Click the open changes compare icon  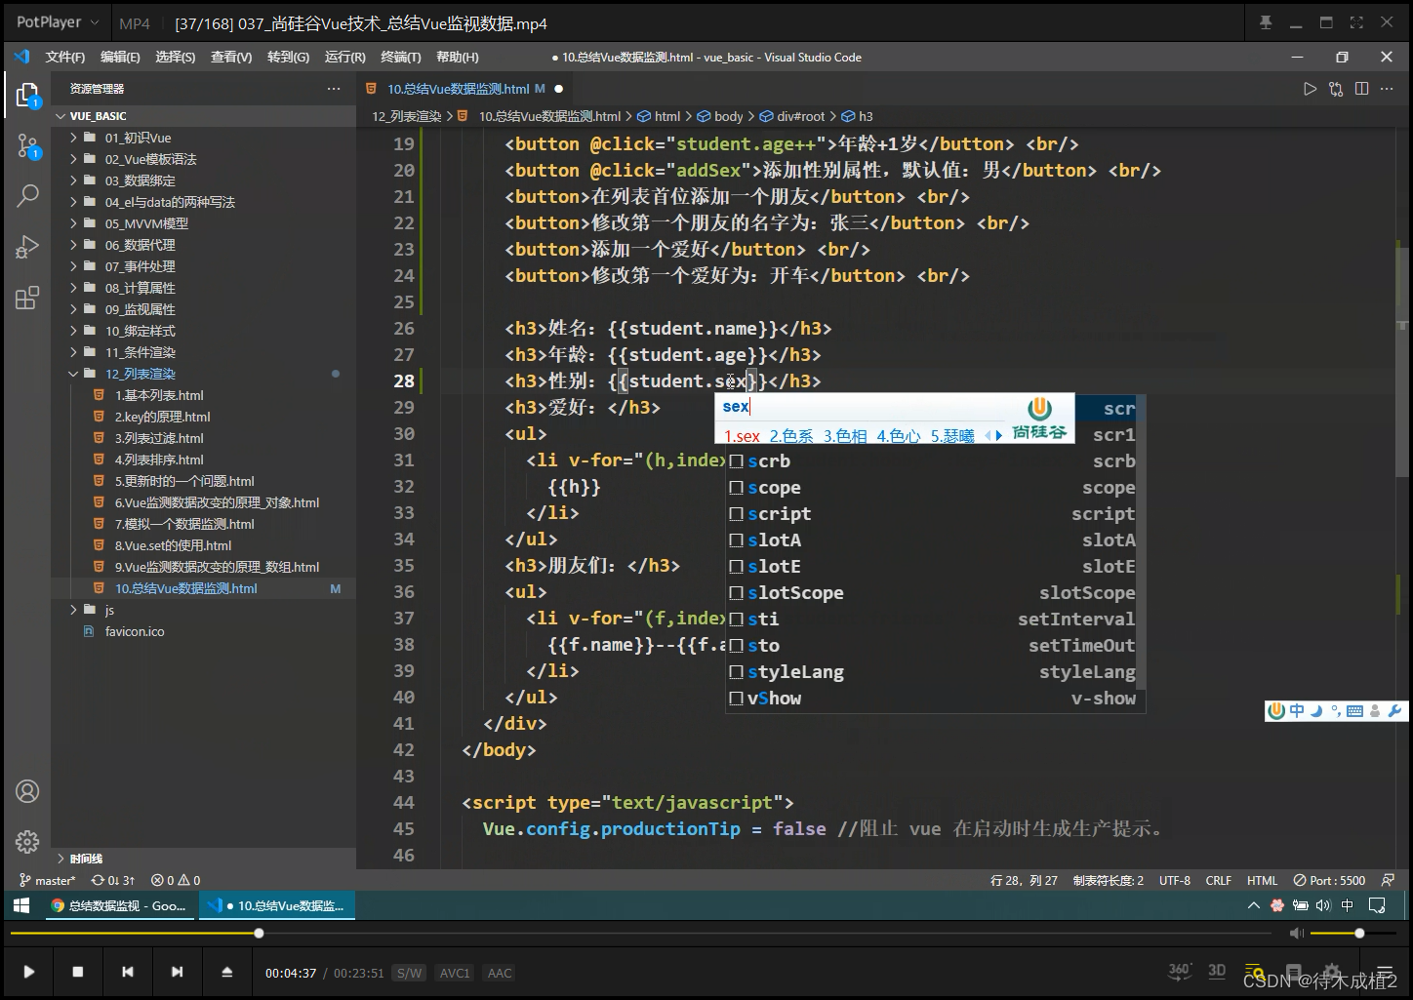1336,89
